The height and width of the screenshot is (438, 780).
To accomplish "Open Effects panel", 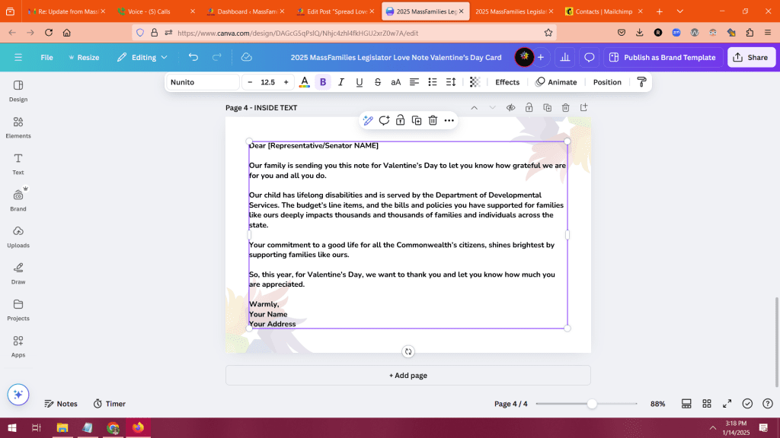I will [x=507, y=82].
